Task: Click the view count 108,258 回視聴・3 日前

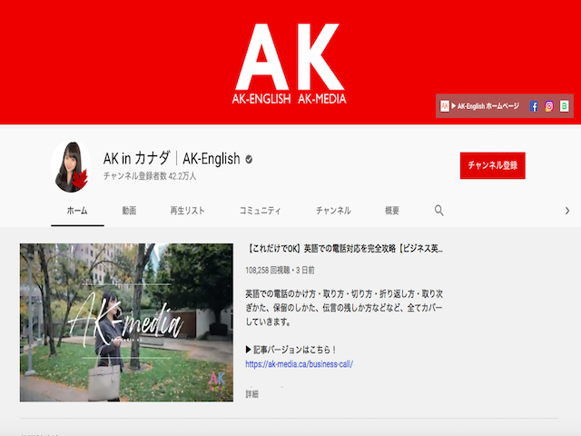Action: pos(280,271)
